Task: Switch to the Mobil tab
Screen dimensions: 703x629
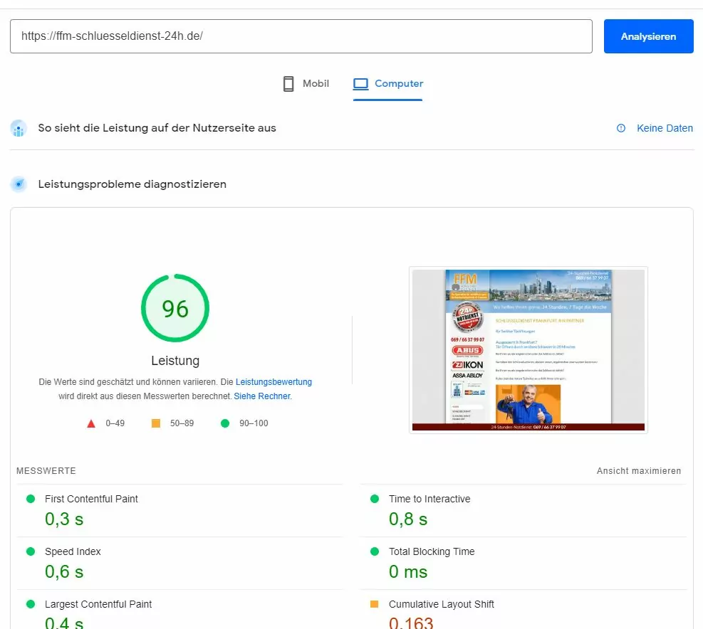Action: tap(306, 84)
